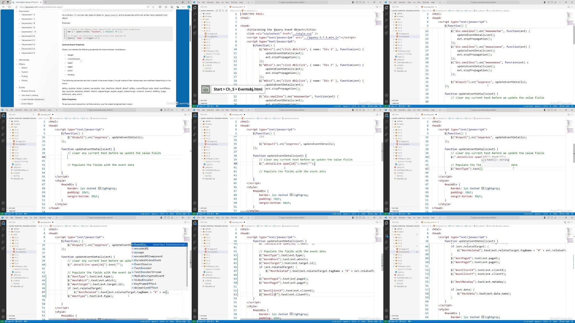Image resolution: width=575 pixels, height=323 pixels.
Task: Open Search icon in middle-left VS Code frame
Action: pos(3,121)
